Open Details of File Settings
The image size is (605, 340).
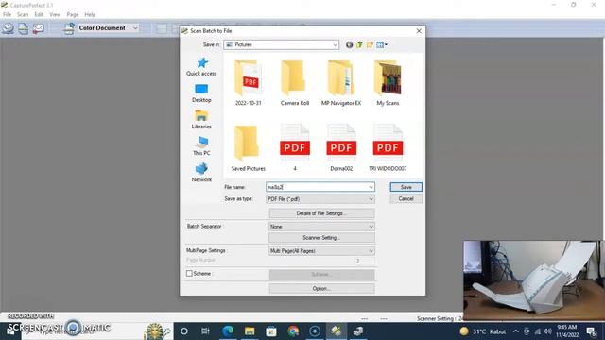click(x=321, y=213)
